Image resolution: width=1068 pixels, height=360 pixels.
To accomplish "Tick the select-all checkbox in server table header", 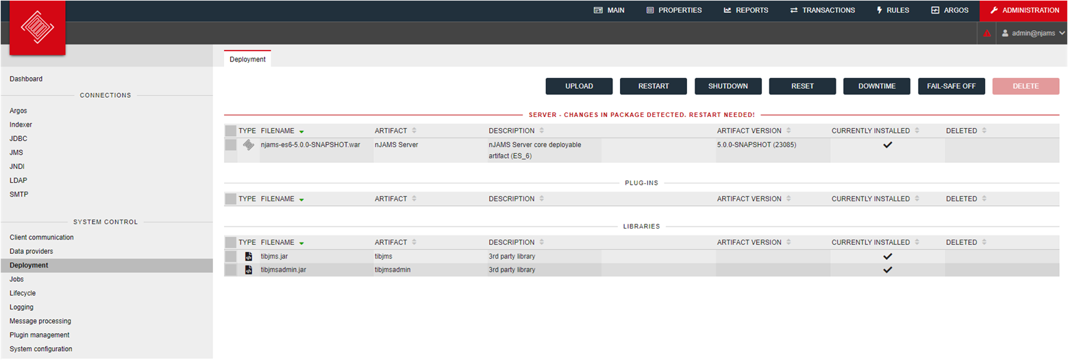I will 230,131.
